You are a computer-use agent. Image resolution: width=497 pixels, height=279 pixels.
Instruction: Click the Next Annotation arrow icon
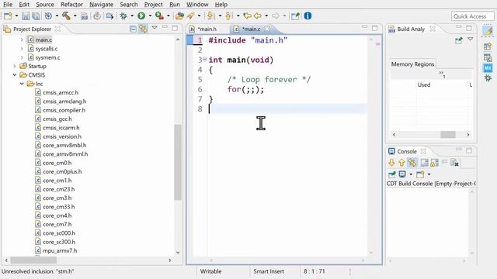(210, 15)
